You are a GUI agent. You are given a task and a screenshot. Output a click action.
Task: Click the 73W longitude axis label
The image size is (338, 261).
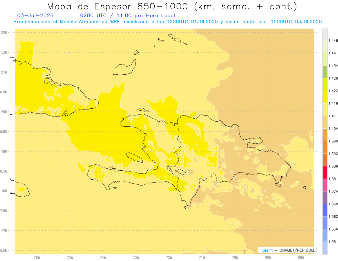click(x=136, y=257)
